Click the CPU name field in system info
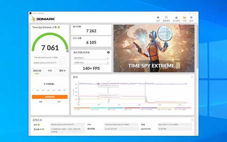 tap(121, 125)
